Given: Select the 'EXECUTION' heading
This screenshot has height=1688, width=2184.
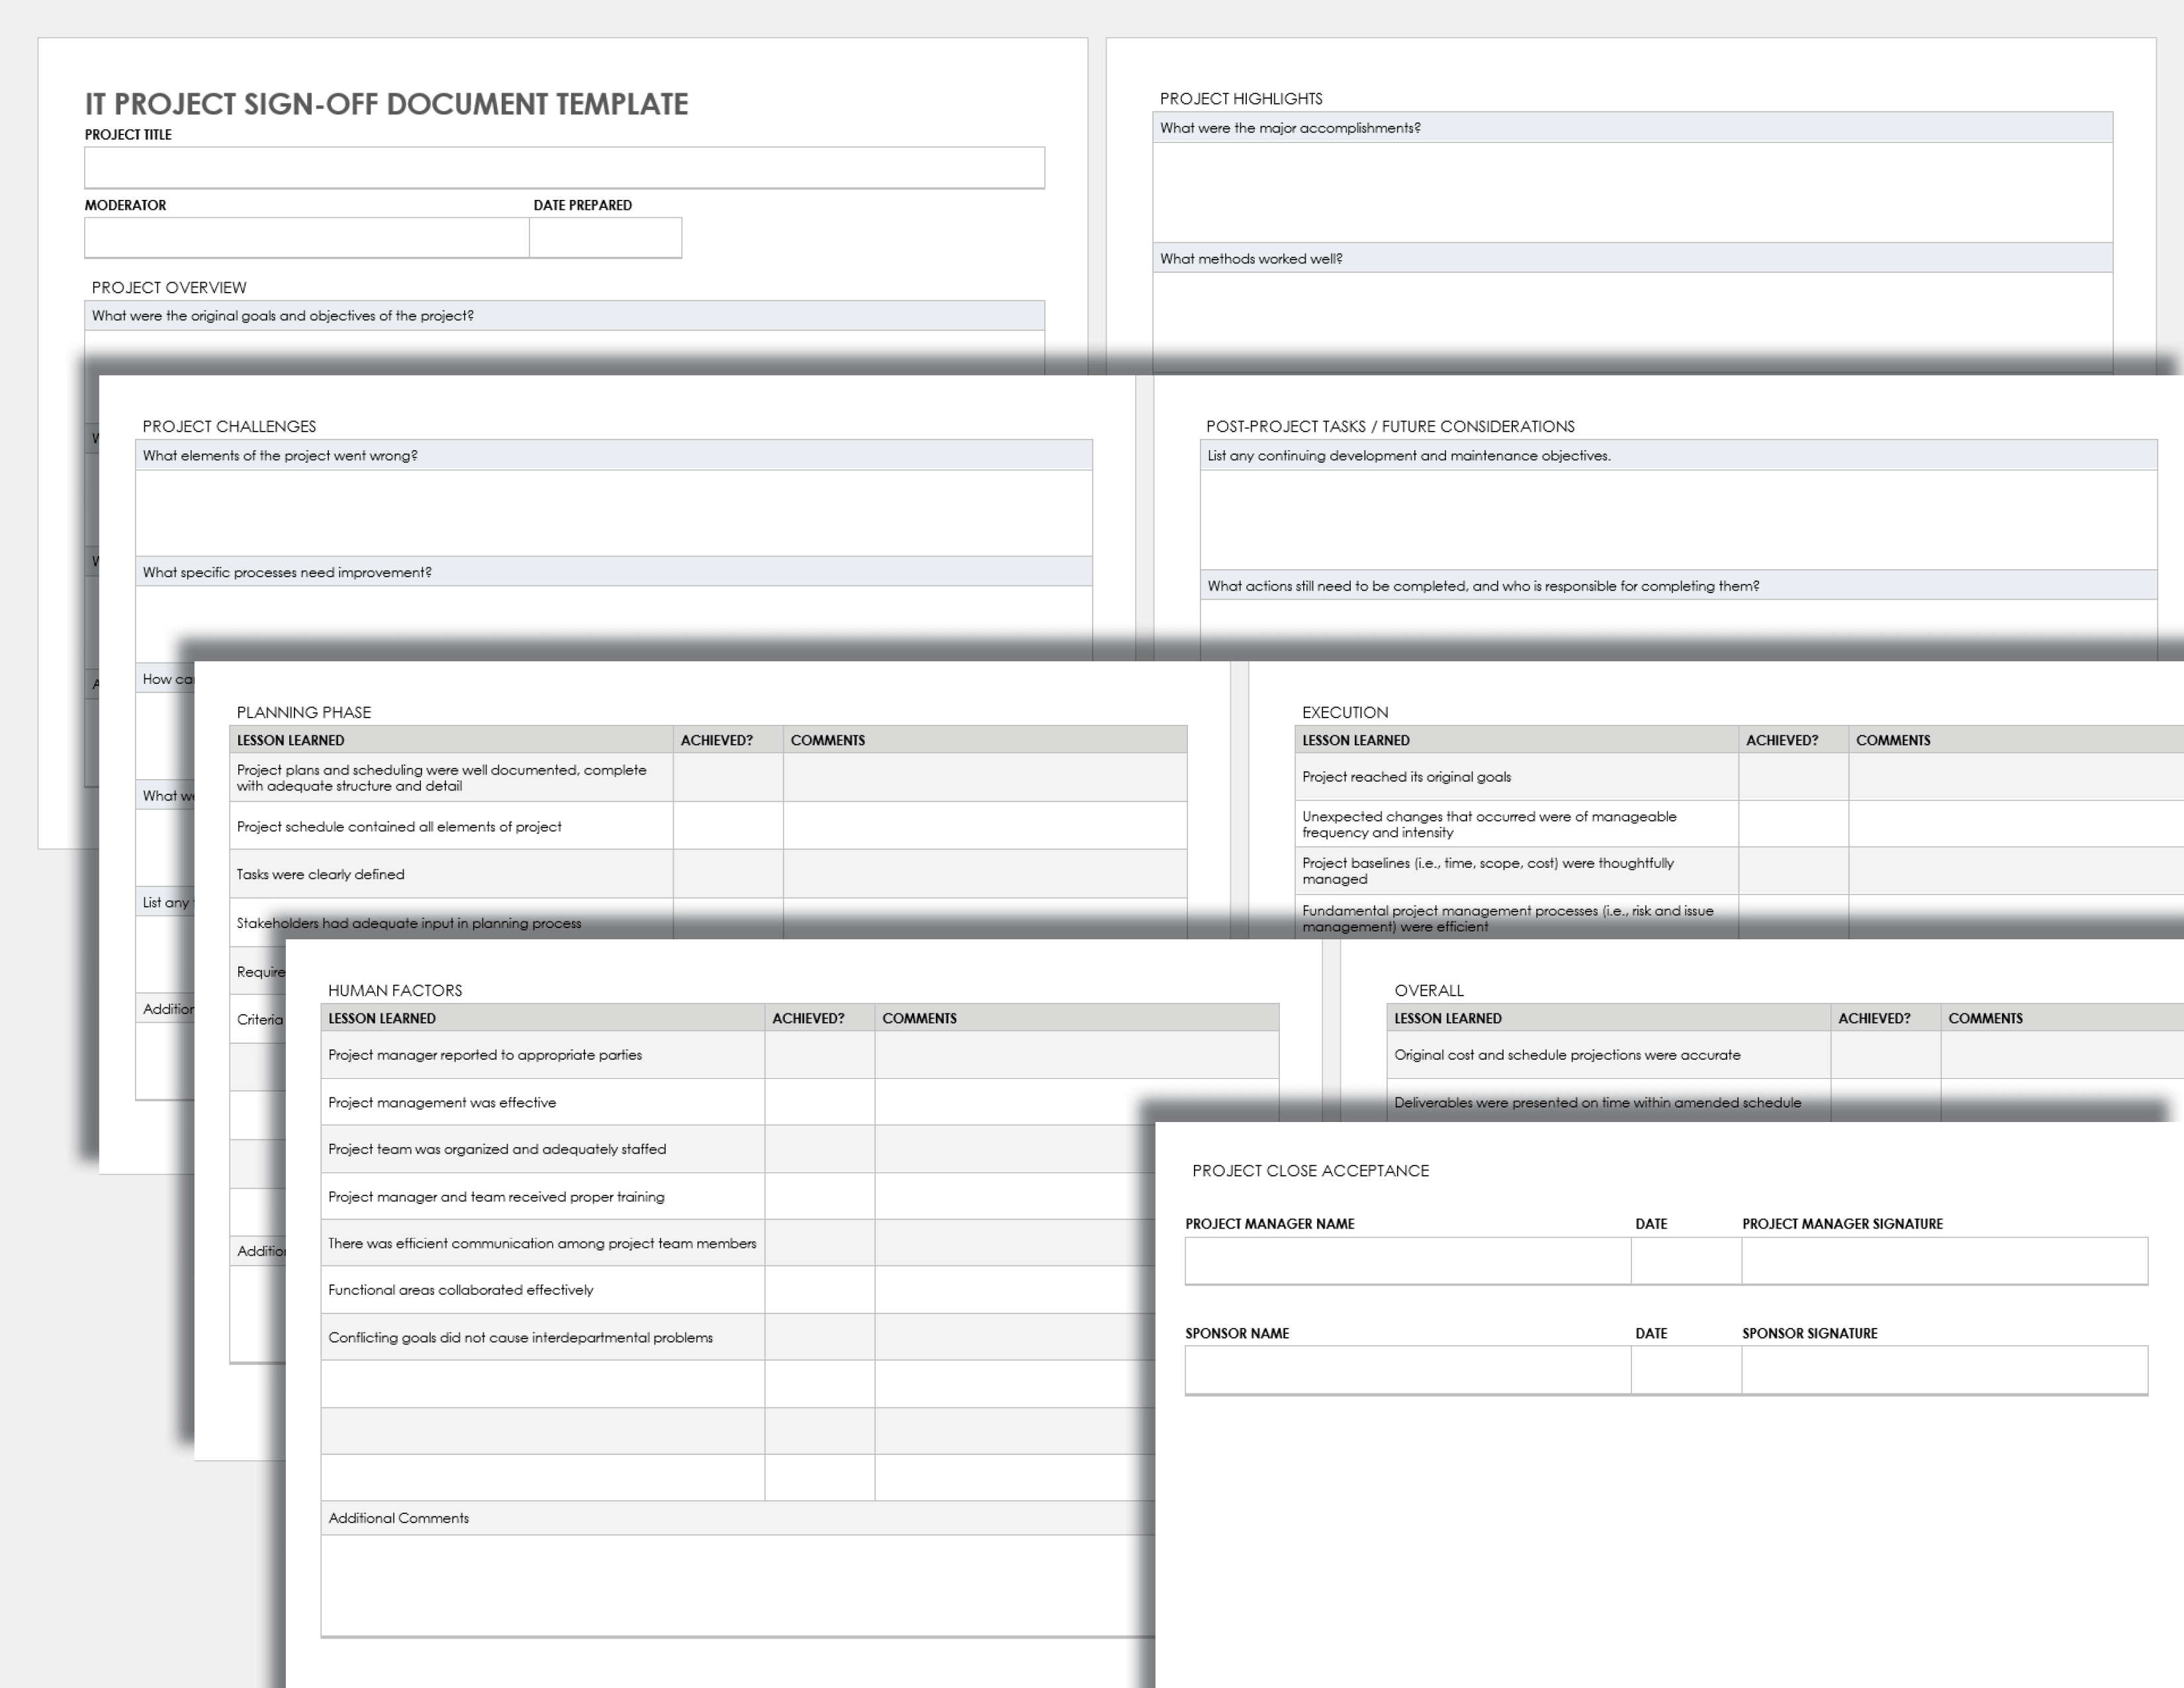Looking at the screenshot, I should click(x=1345, y=712).
